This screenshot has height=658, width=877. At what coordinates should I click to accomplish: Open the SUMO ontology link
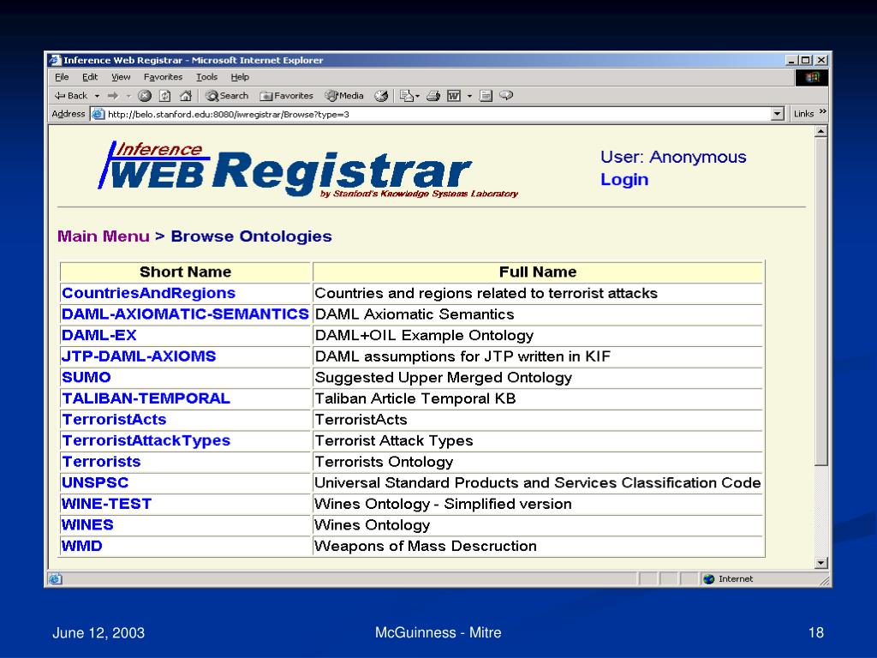(87, 377)
